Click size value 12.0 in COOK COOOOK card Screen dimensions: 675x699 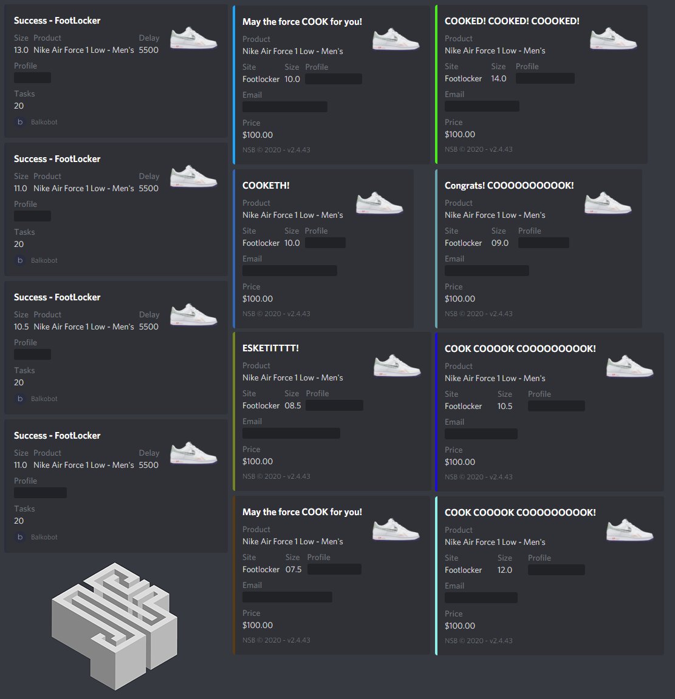(x=504, y=570)
